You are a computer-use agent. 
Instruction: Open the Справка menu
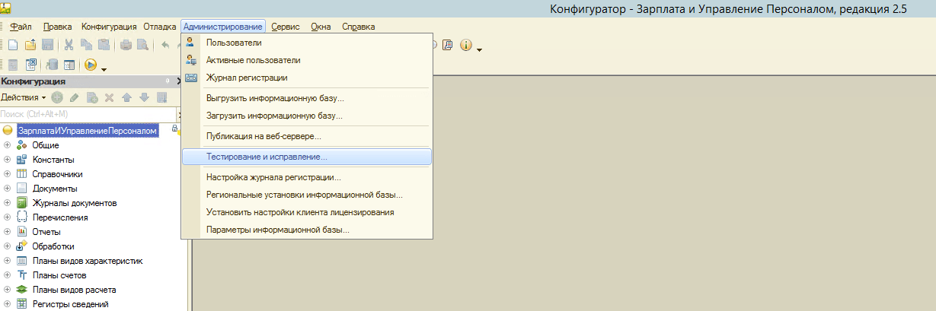[359, 26]
